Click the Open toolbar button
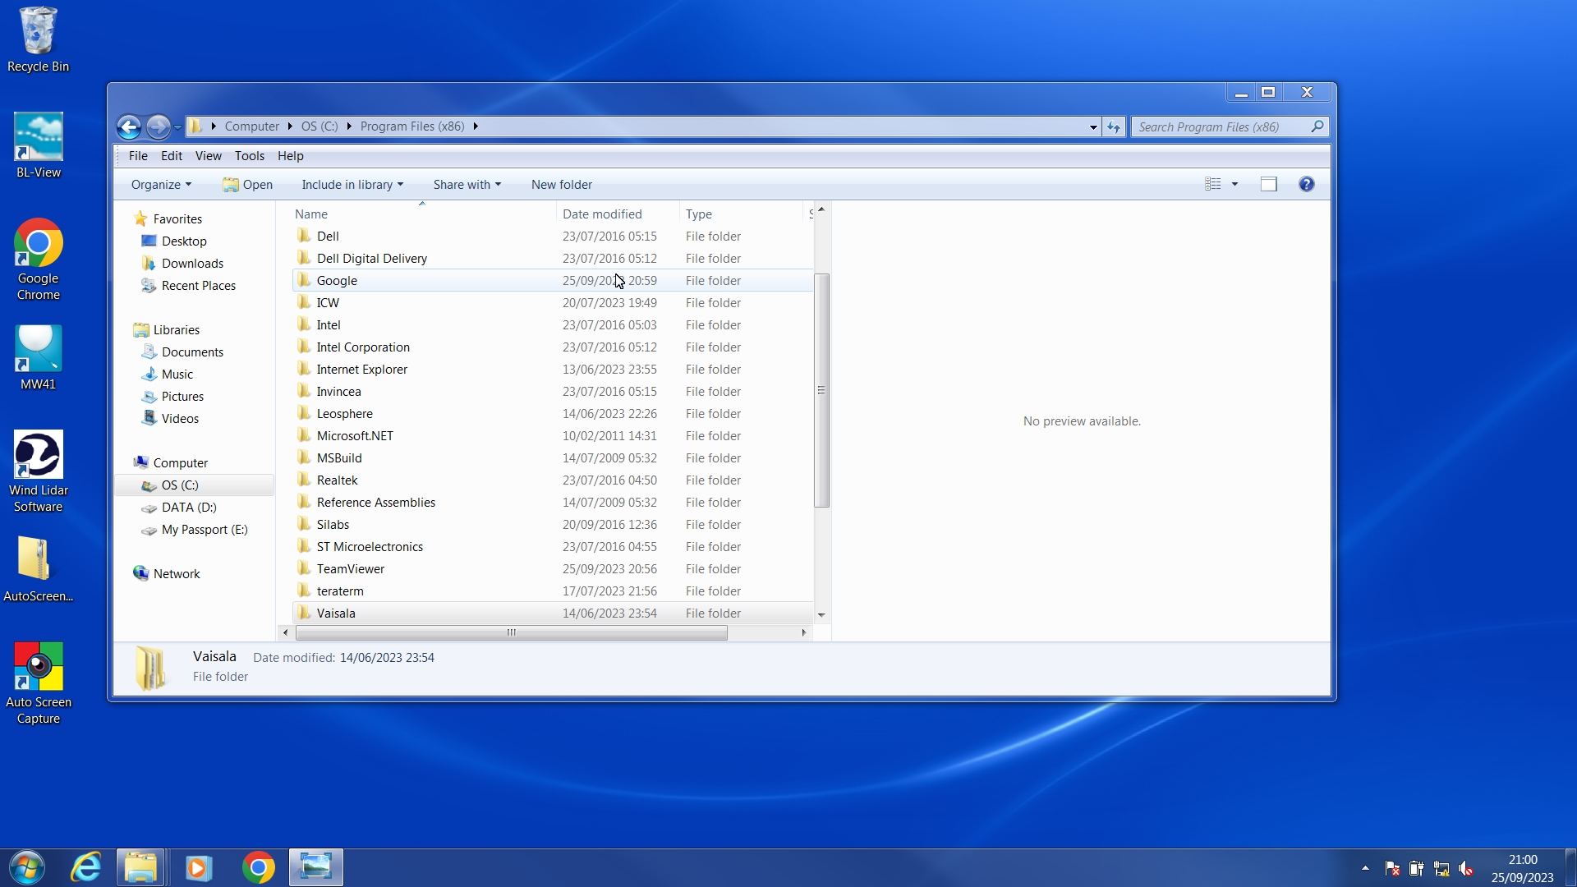Screen dimensions: 1577x887 coord(247,185)
